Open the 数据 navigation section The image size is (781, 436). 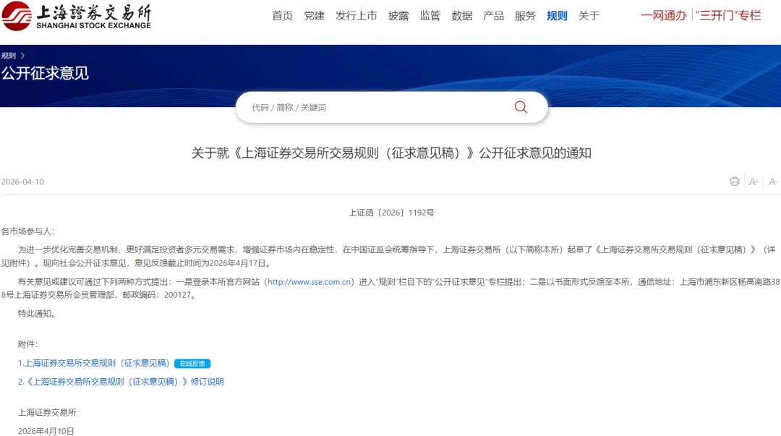tap(461, 15)
